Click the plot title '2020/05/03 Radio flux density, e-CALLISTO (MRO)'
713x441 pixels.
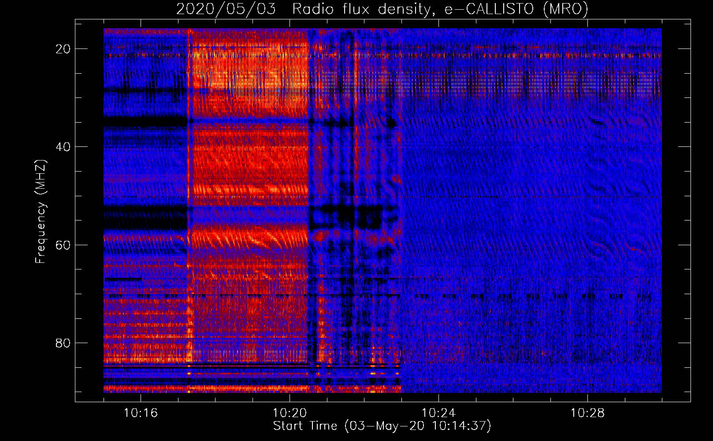pos(382,9)
